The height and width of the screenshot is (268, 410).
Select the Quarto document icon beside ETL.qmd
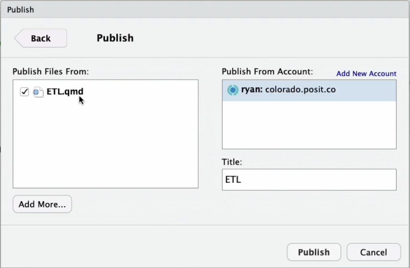coord(38,91)
